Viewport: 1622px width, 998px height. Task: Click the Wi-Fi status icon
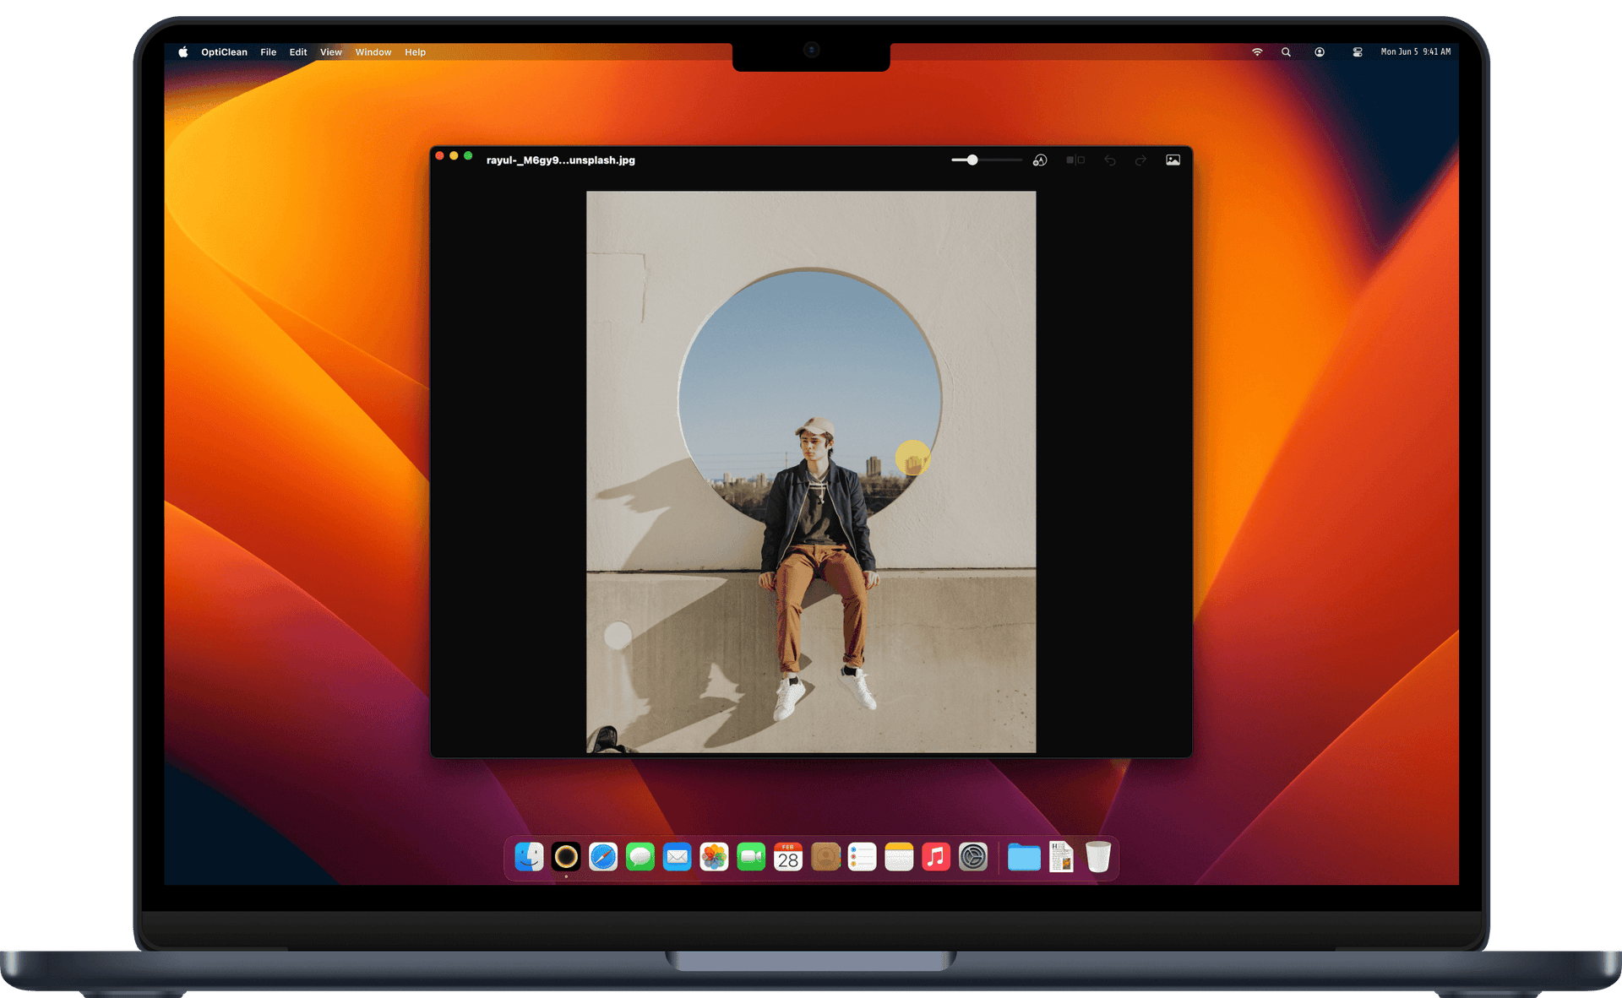[1257, 52]
